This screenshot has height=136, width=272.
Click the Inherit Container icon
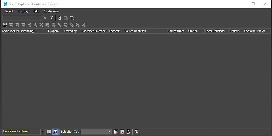[5, 25]
